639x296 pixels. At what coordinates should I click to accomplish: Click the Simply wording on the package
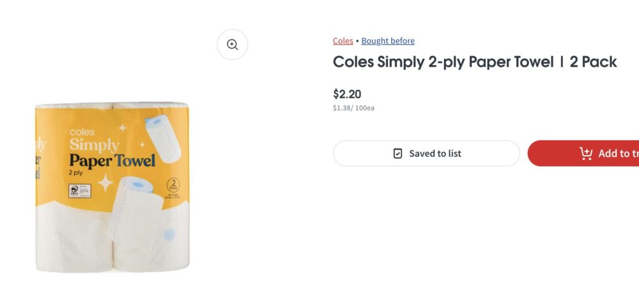pyautogui.click(x=94, y=145)
